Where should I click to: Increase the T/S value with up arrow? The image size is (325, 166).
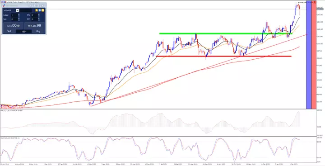(39, 14)
